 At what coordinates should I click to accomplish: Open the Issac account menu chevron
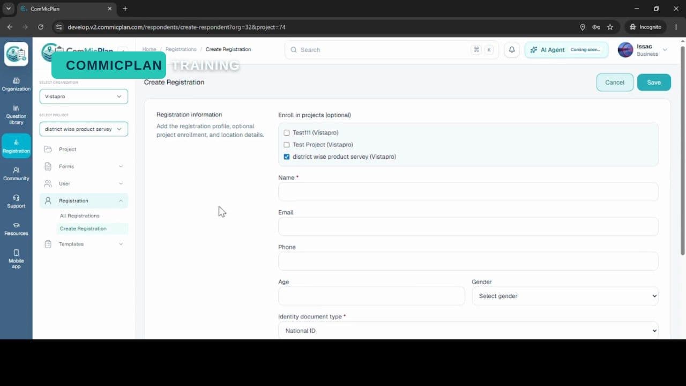click(665, 50)
